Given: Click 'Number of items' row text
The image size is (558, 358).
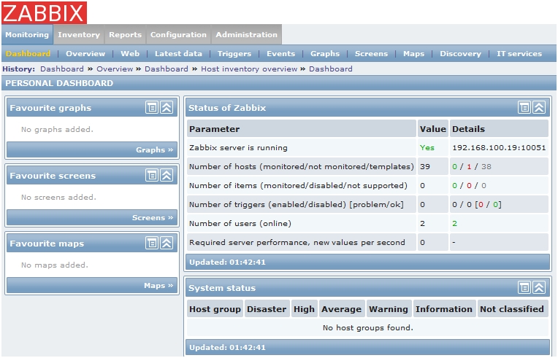Looking at the screenshot, I should tap(298, 185).
